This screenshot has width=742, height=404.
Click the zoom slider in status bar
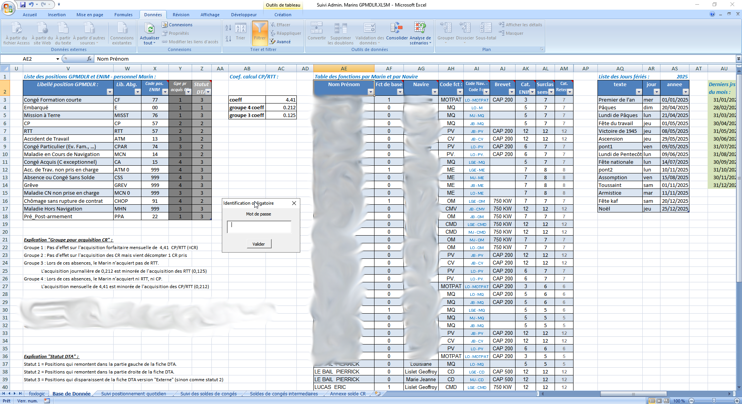coord(713,401)
